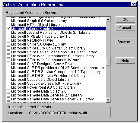Highlight 'Microsoft PowerPoint 9.0 Object Library' text
140x123 pixels.
tap(43, 87)
